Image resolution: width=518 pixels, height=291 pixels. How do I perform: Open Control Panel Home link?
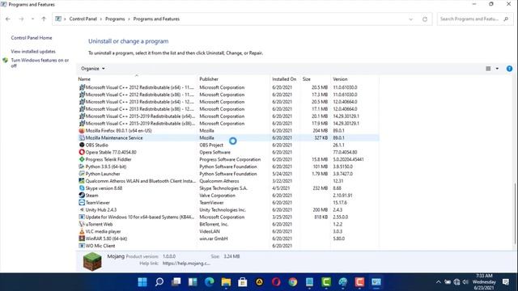(32, 38)
